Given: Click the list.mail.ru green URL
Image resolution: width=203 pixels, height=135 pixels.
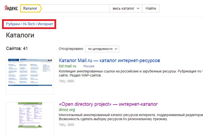Looking at the screenshot, I should (x=67, y=66).
